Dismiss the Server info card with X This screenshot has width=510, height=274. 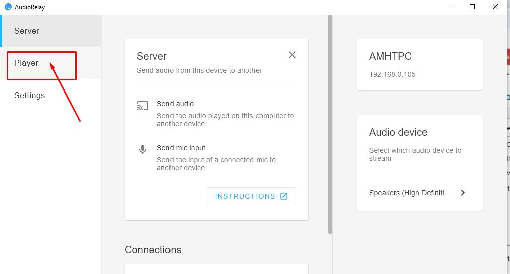click(292, 55)
